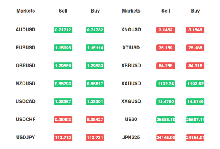Viewport: 220px width, 149px height.
Task: Click the GBPUSD sell price 1.29559
Action: click(63, 66)
